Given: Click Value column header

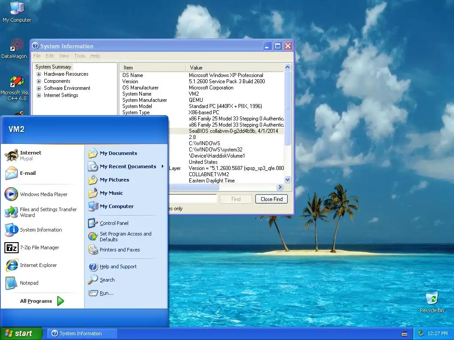Looking at the screenshot, I should pyautogui.click(x=235, y=68).
